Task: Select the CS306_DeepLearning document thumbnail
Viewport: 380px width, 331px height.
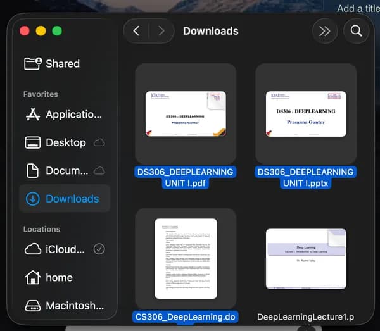Action: [186, 259]
